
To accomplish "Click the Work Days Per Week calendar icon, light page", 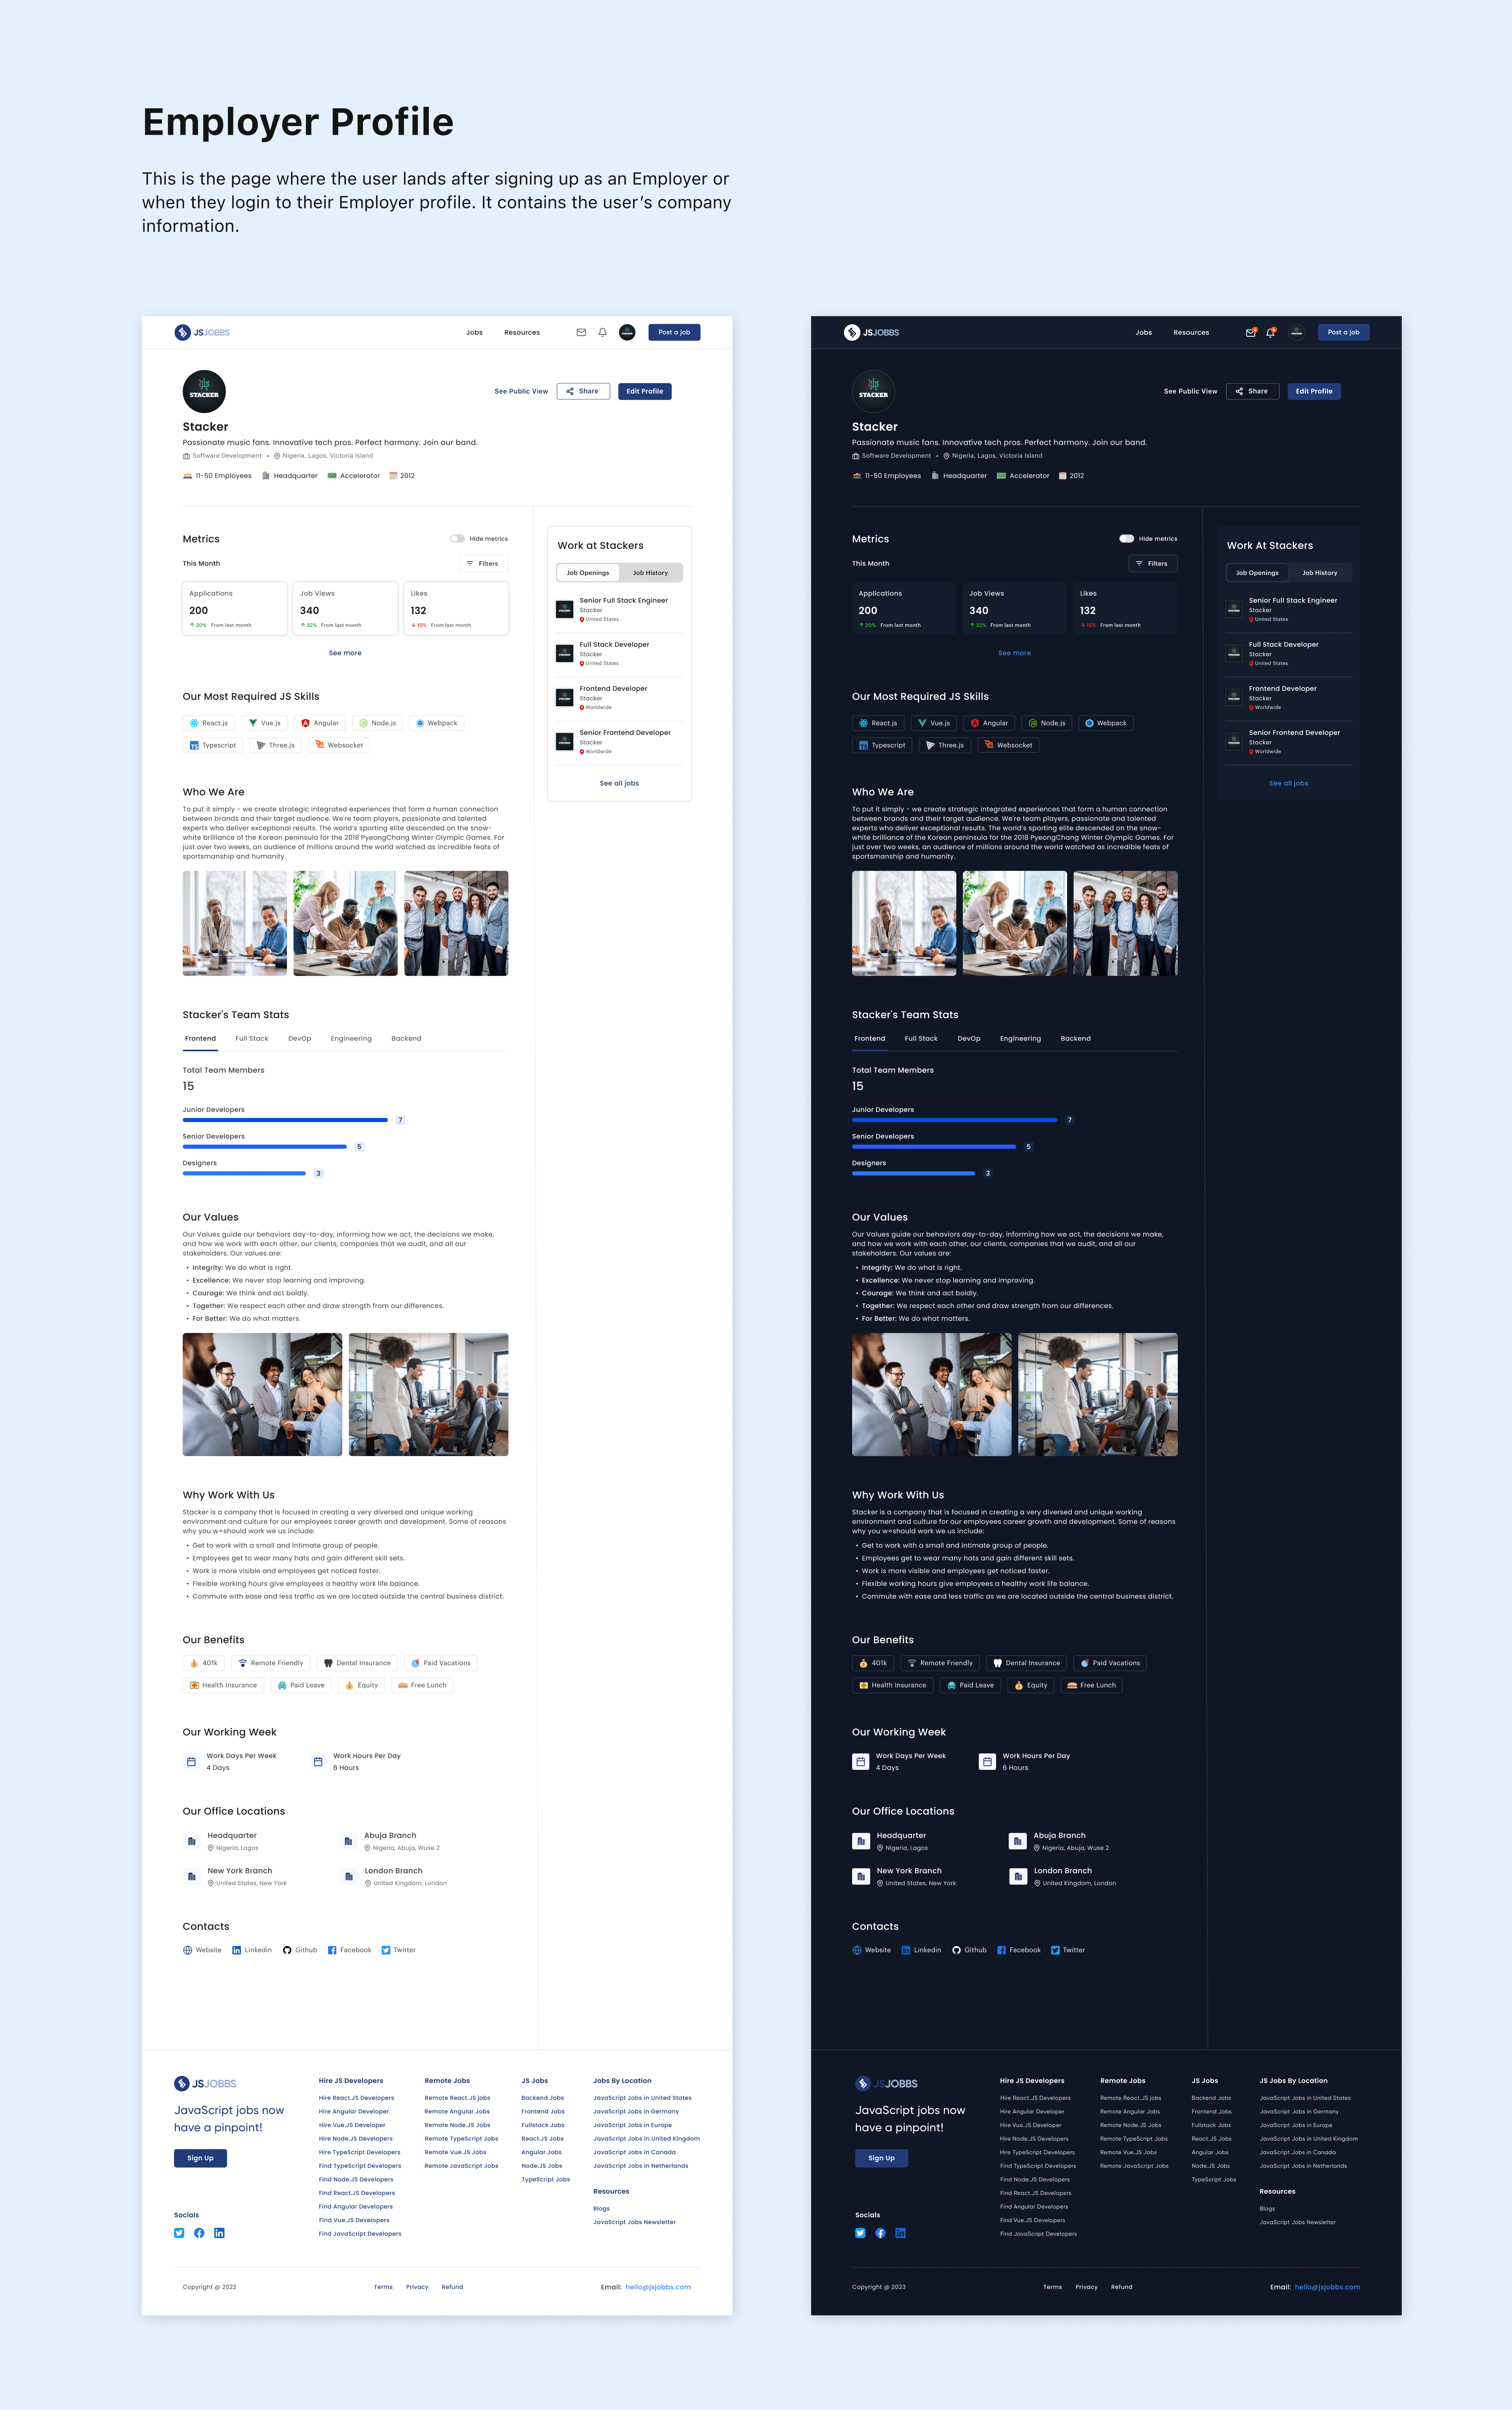I will pyautogui.click(x=191, y=1762).
